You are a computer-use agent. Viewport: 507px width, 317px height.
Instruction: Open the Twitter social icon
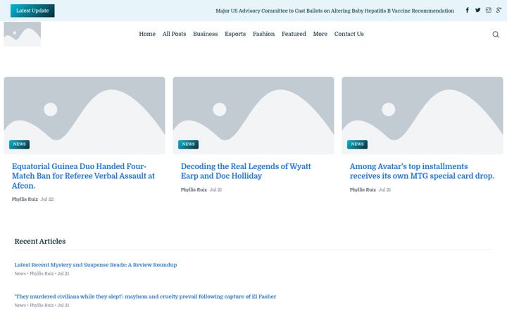[478, 11]
